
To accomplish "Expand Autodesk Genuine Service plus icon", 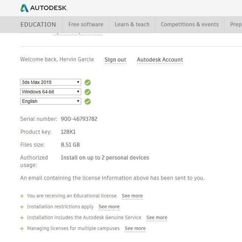I will click(22, 218).
